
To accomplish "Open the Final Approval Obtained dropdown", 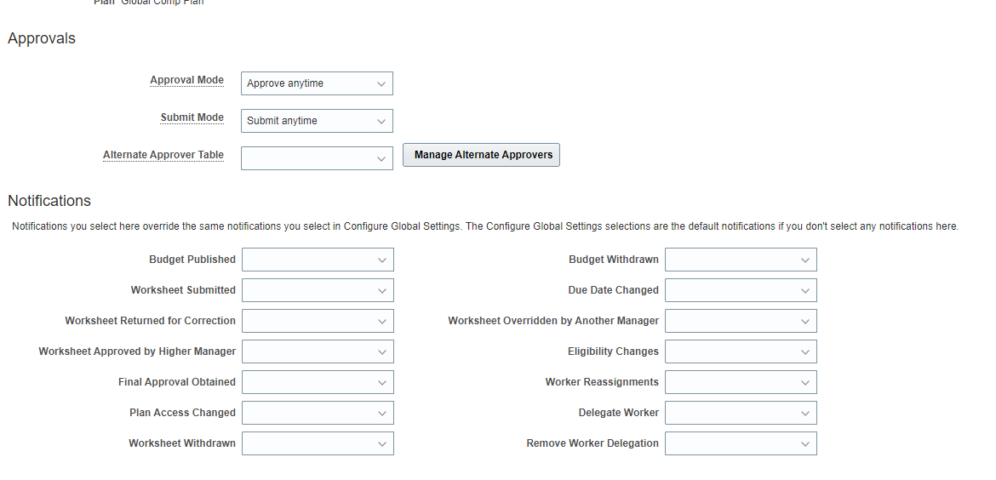I will [x=318, y=382].
